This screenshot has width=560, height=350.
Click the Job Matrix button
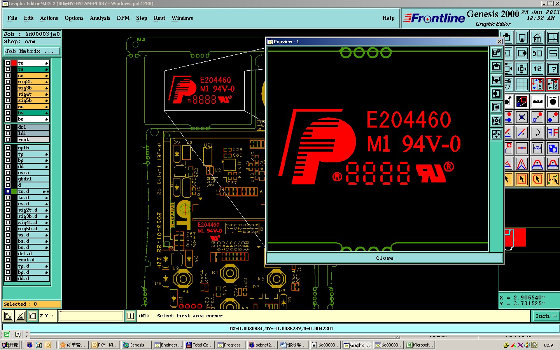(32, 51)
